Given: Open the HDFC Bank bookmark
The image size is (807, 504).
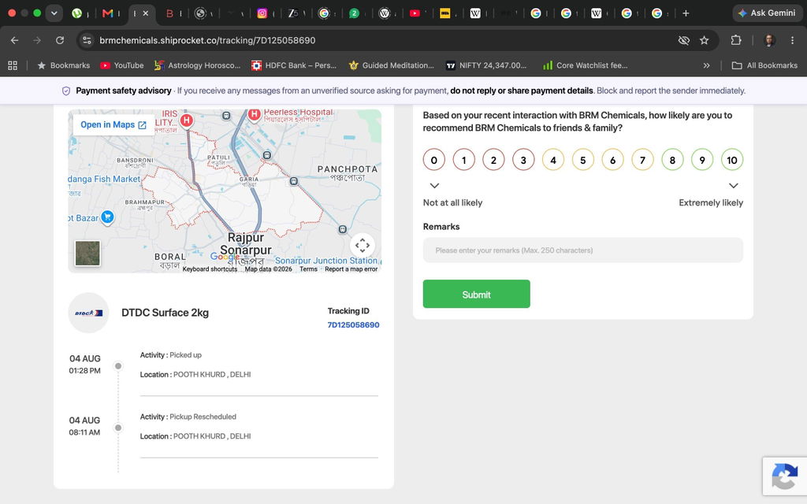Looking at the screenshot, I should pos(294,65).
